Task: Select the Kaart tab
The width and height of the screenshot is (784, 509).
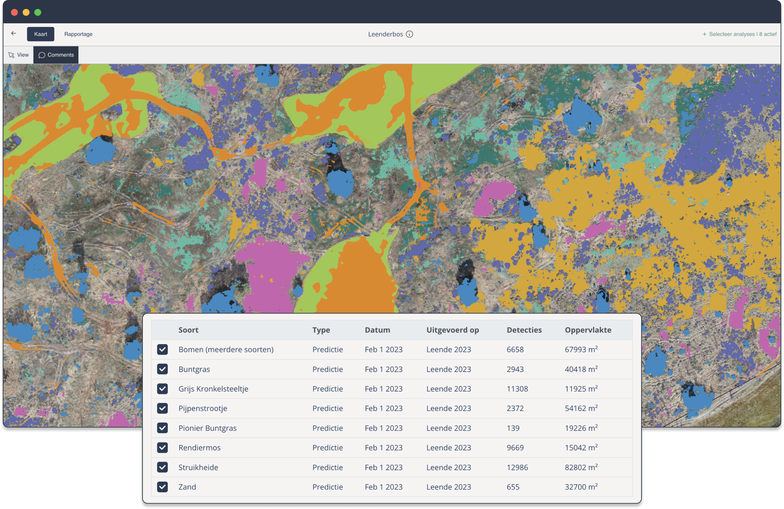Action: point(40,34)
